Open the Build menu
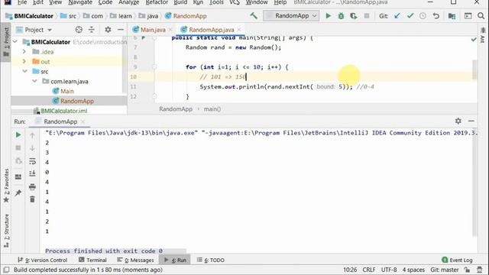The width and height of the screenshot is (489, 275). click(x=180, y=2)
